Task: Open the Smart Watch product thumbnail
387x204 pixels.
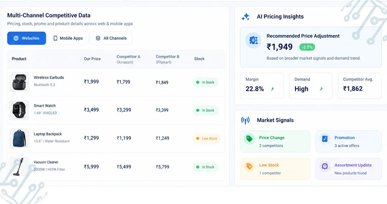Action: [x=19, y=110]
